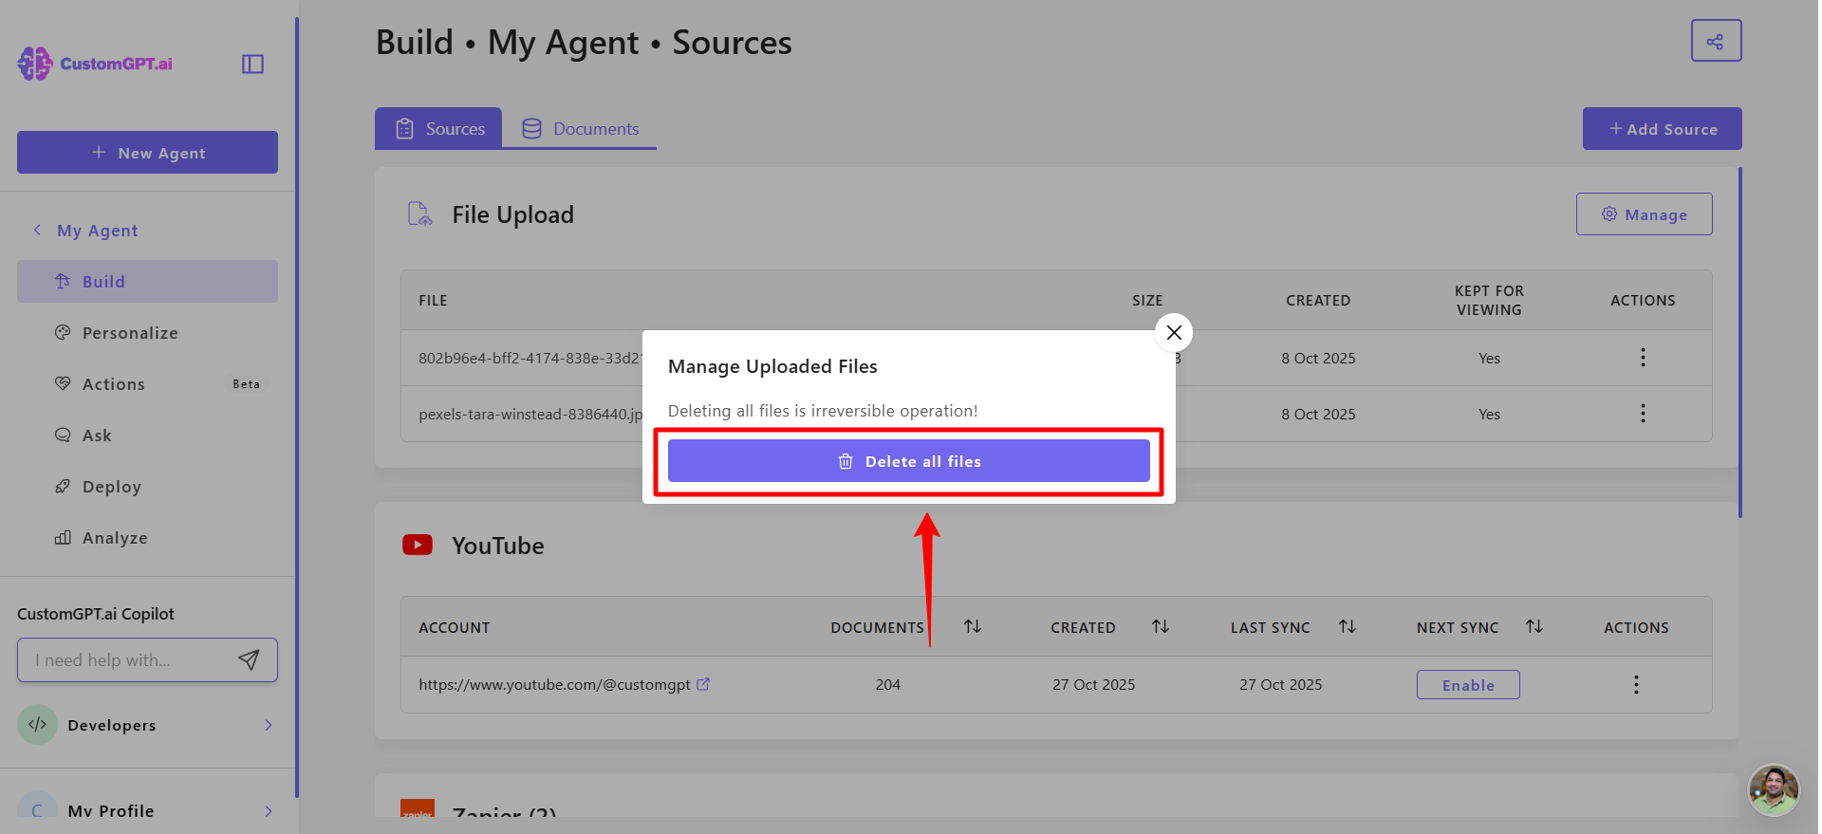Screen dimensions: 1822x834
Task: Sort YouTube table by Next Sync
Action: point(1534,626)
